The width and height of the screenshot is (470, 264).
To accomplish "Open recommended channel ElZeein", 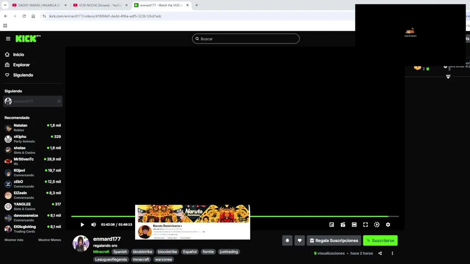I will 33,195.
